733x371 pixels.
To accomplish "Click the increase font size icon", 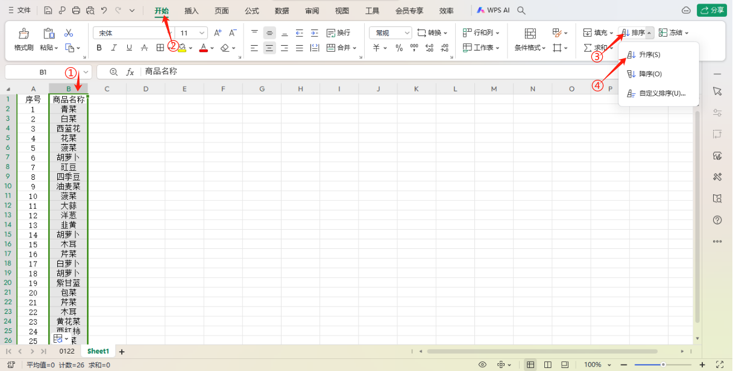I will coord(218,33).
